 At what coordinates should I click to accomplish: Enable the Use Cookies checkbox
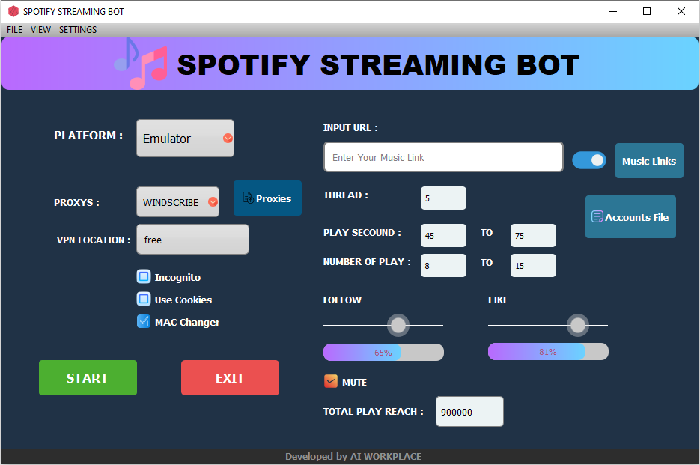[x=143, y=299]
